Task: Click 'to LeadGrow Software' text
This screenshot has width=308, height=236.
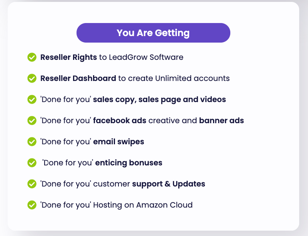Action: coord(141,57)
